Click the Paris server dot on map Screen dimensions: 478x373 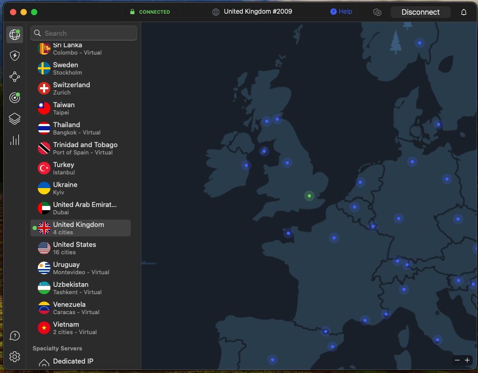[x=334, y=238]
